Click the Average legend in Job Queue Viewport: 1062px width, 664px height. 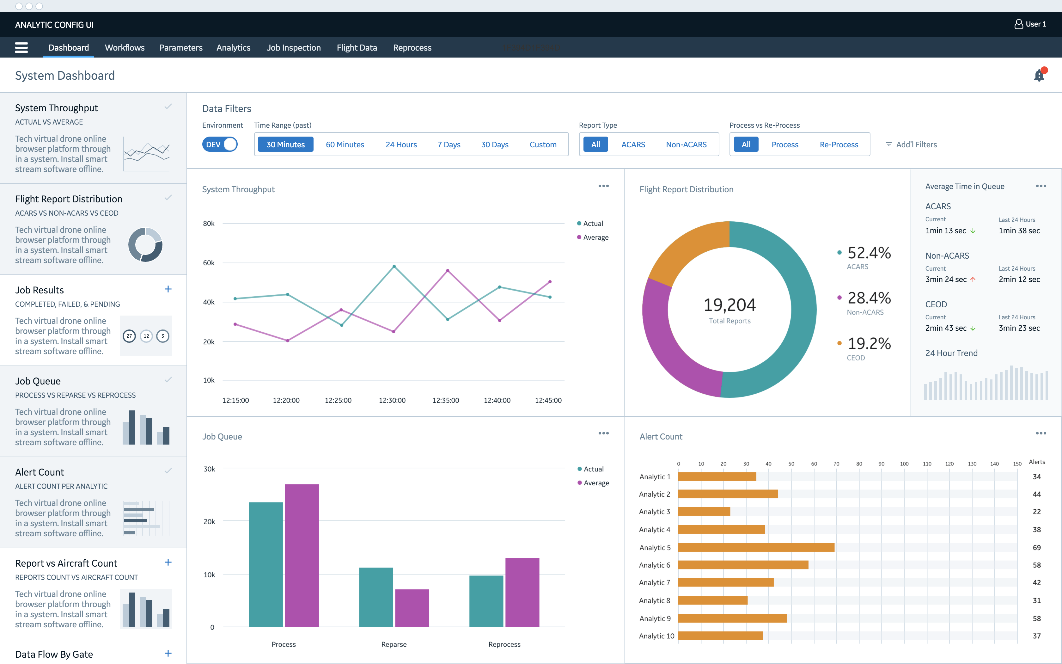[x=593, y=483]
